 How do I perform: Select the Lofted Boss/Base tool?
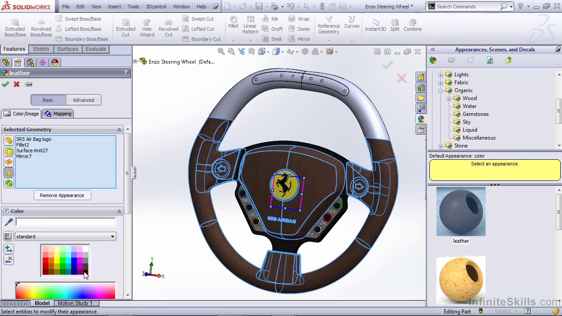coord(79,29)
